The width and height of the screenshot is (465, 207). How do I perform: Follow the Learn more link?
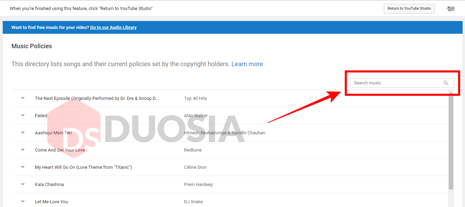pos(247,64)
